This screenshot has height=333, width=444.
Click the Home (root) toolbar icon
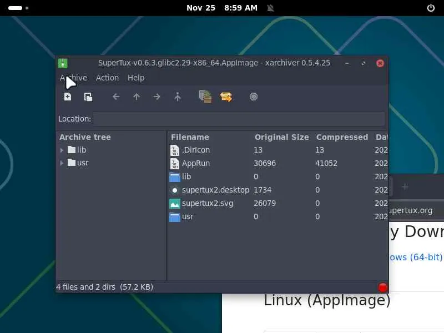coord(178,97)
